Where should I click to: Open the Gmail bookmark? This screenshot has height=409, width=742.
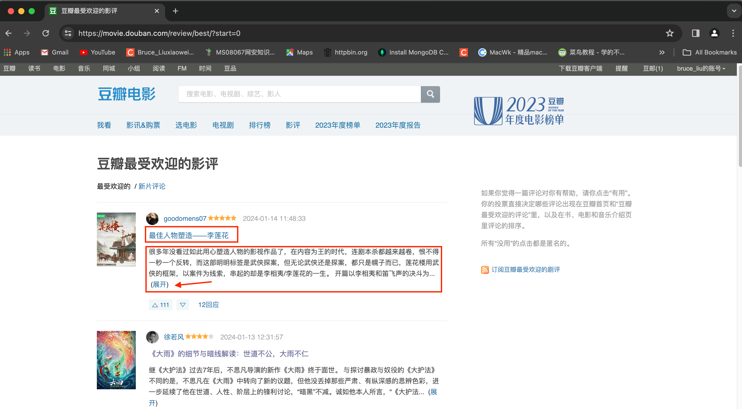coord(55,52)
